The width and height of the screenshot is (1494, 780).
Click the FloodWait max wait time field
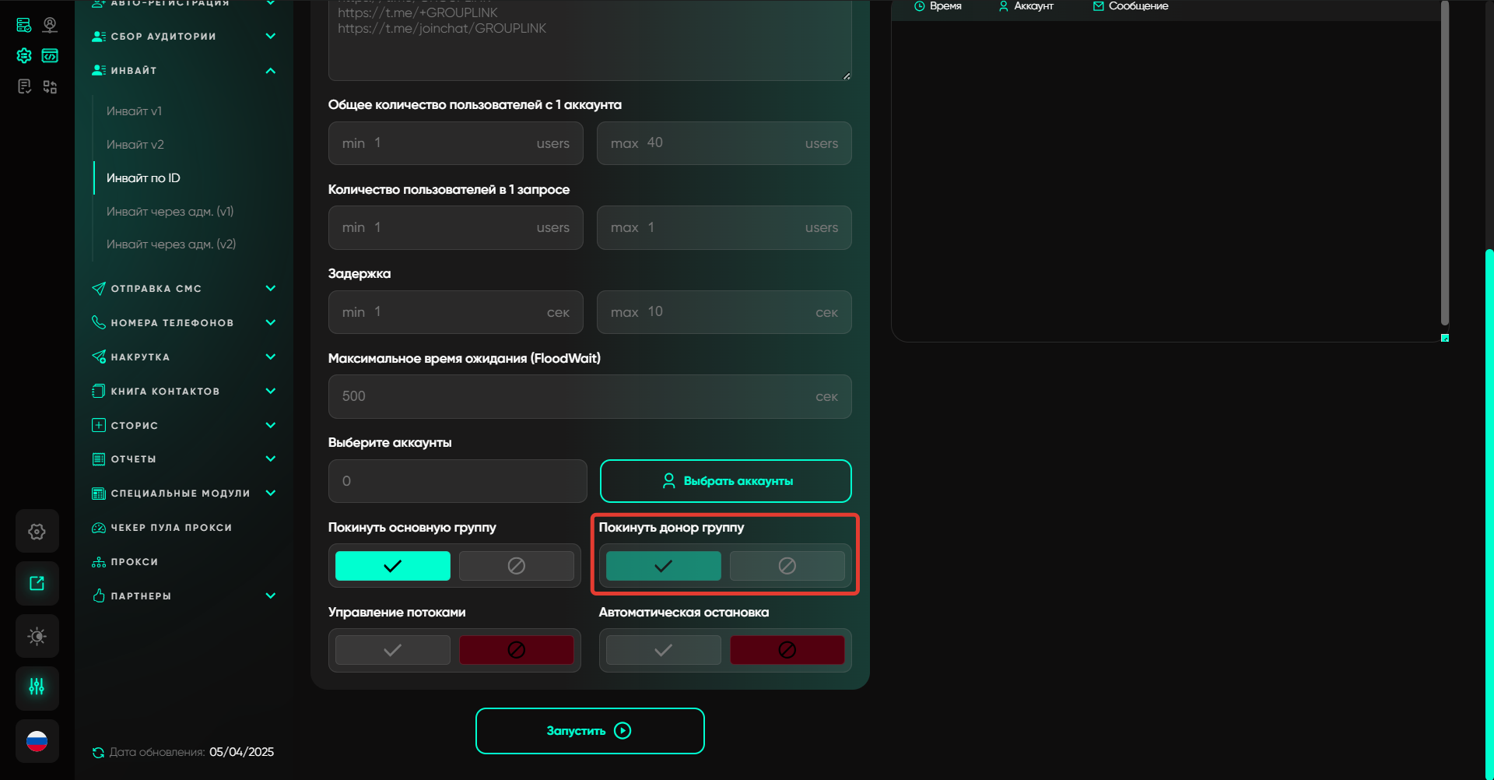(589, 396)
